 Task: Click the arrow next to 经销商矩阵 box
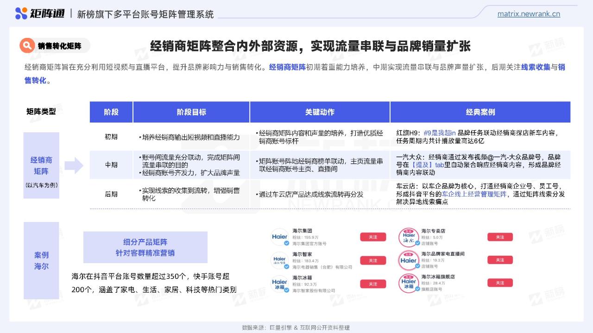(74, 165)
